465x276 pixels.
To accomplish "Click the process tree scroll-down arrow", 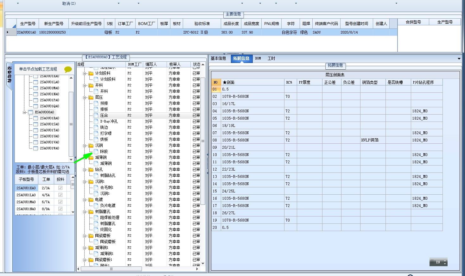I will click(203, 263).
